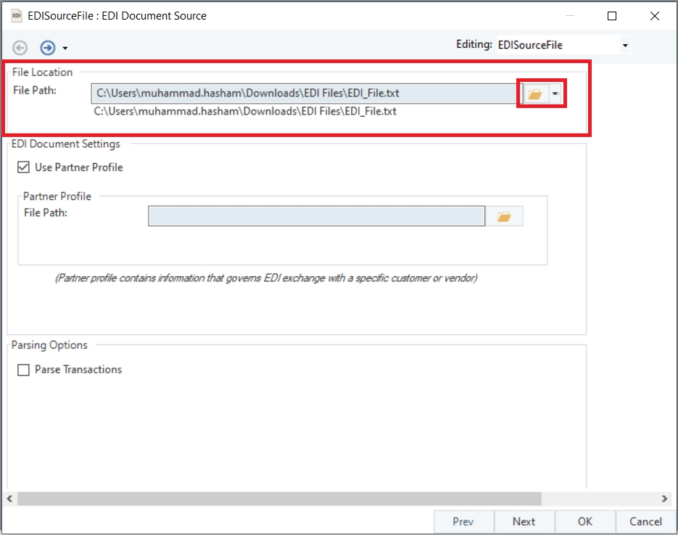678x535 pixels.
Task: Uncheck Use Partner Profile checkbox
Action: (x=23, y=167)
